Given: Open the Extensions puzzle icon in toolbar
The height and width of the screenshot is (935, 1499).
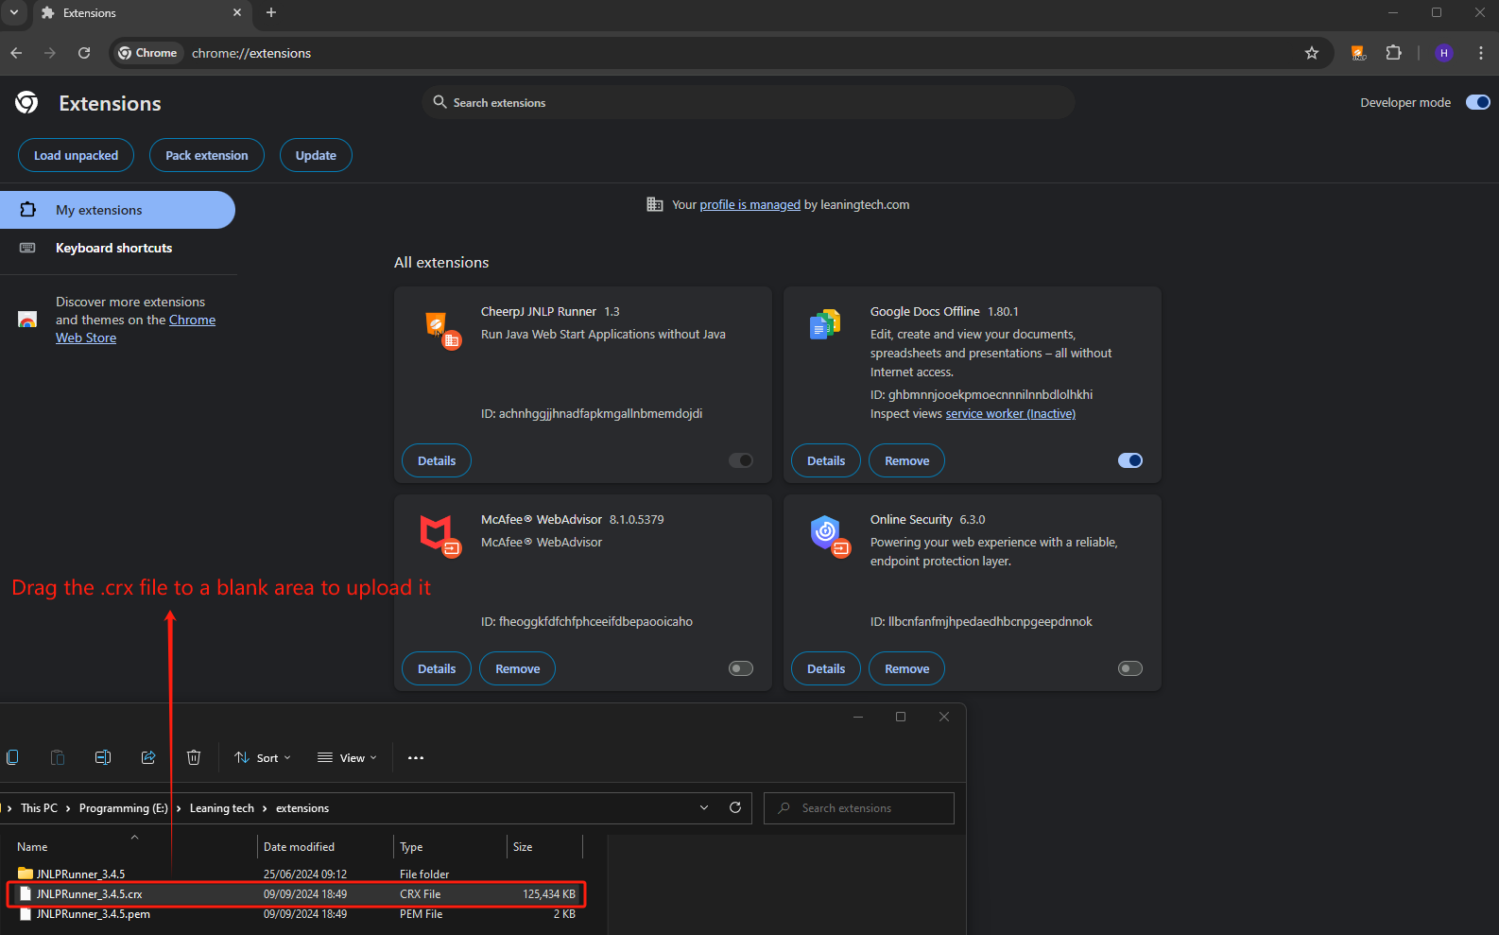Looking at the screenshot, I should pos(1393,53).
